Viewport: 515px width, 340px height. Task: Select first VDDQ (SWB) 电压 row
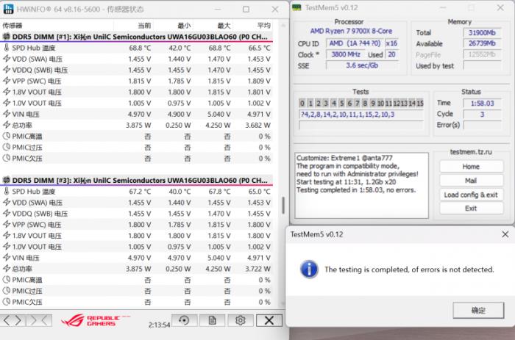136,70
